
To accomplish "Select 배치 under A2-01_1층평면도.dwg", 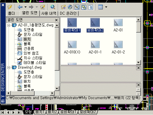I will point(27,39).
